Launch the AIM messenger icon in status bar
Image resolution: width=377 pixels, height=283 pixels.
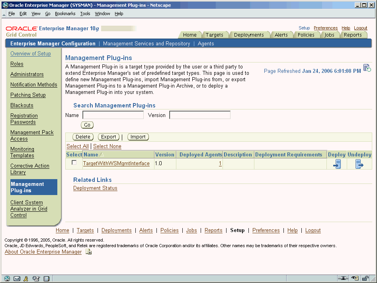click(x=26, y=279)
